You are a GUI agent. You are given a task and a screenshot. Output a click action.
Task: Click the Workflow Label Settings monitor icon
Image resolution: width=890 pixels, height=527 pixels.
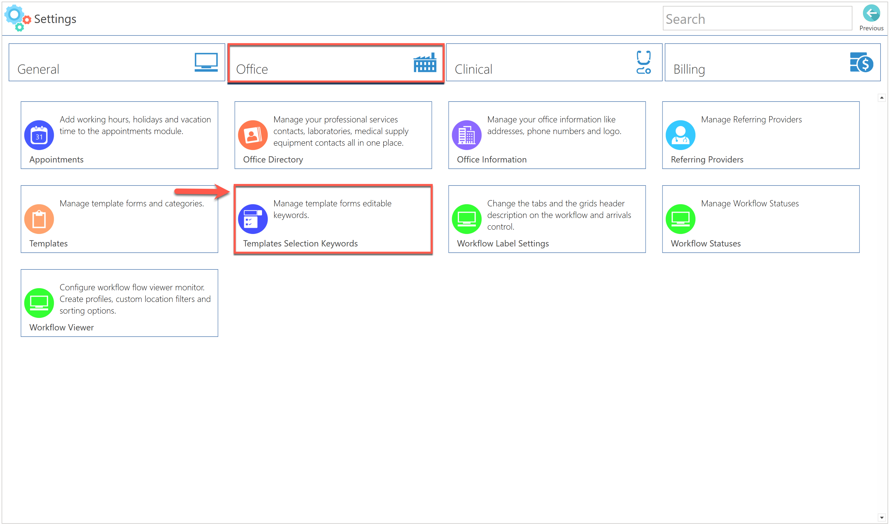[x=467, y=219]
